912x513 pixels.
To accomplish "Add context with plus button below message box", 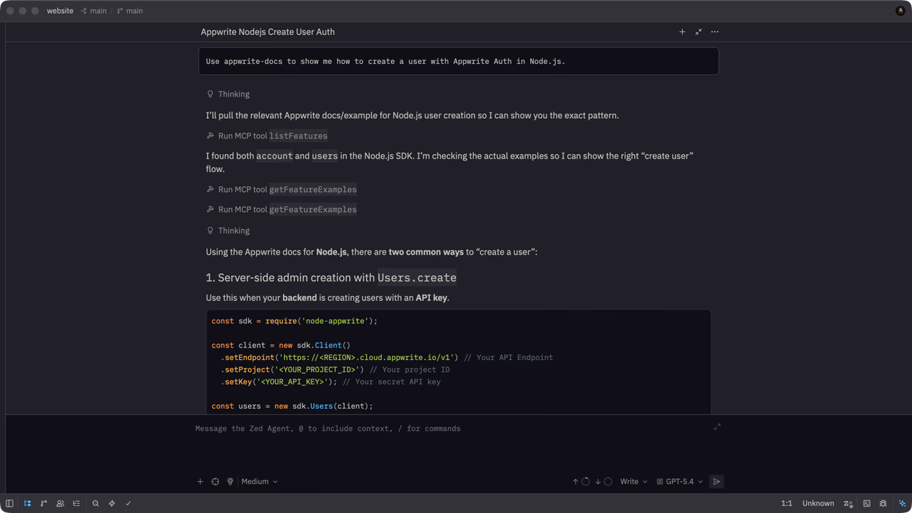I will tap(200, 482).
